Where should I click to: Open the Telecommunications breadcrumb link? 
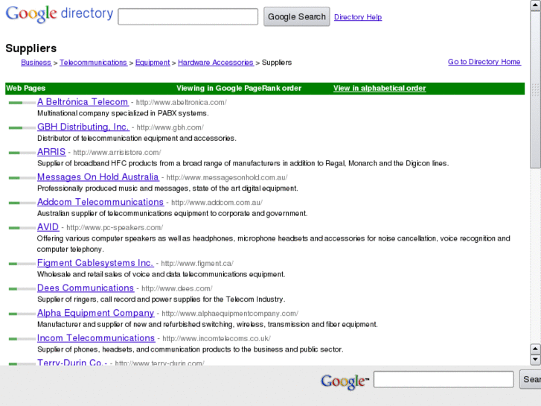pyautogui.click(x=93, y=63)
